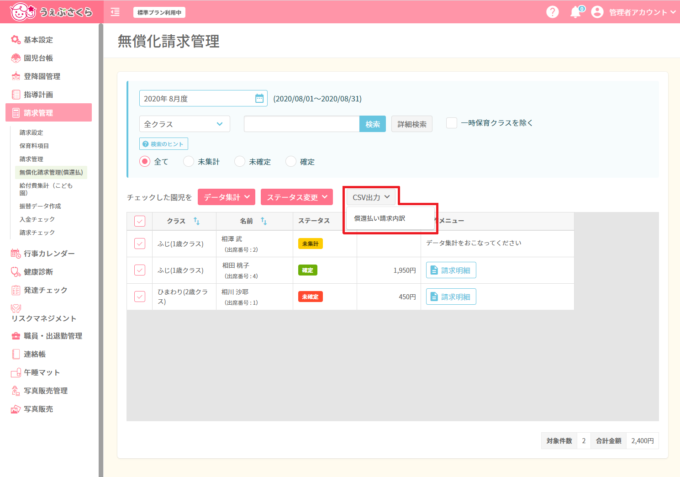This screenshot has height=477, width=680.
Task: Click the うぇぶさくら logo
Action: click(x=51, y=12)
